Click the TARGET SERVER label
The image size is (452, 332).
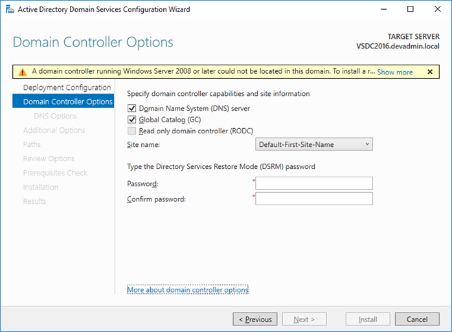[x=413, y=37]
